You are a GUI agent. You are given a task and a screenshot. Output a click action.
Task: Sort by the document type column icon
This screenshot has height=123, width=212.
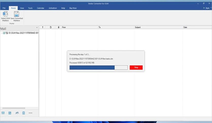pyautogui.click(x=50, y=27)
